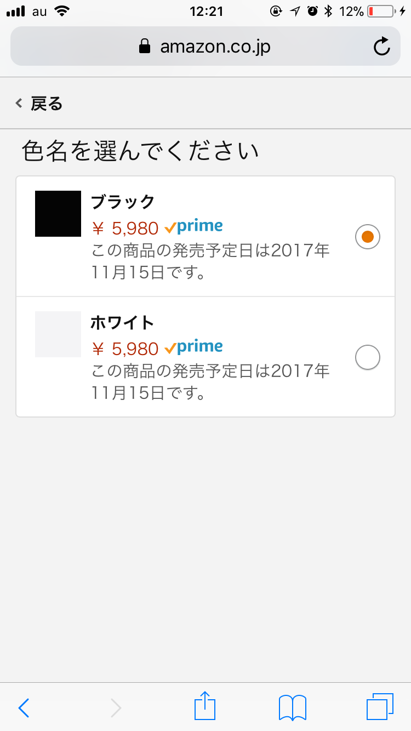Open the Safari share sheet icon

point(205,706)
